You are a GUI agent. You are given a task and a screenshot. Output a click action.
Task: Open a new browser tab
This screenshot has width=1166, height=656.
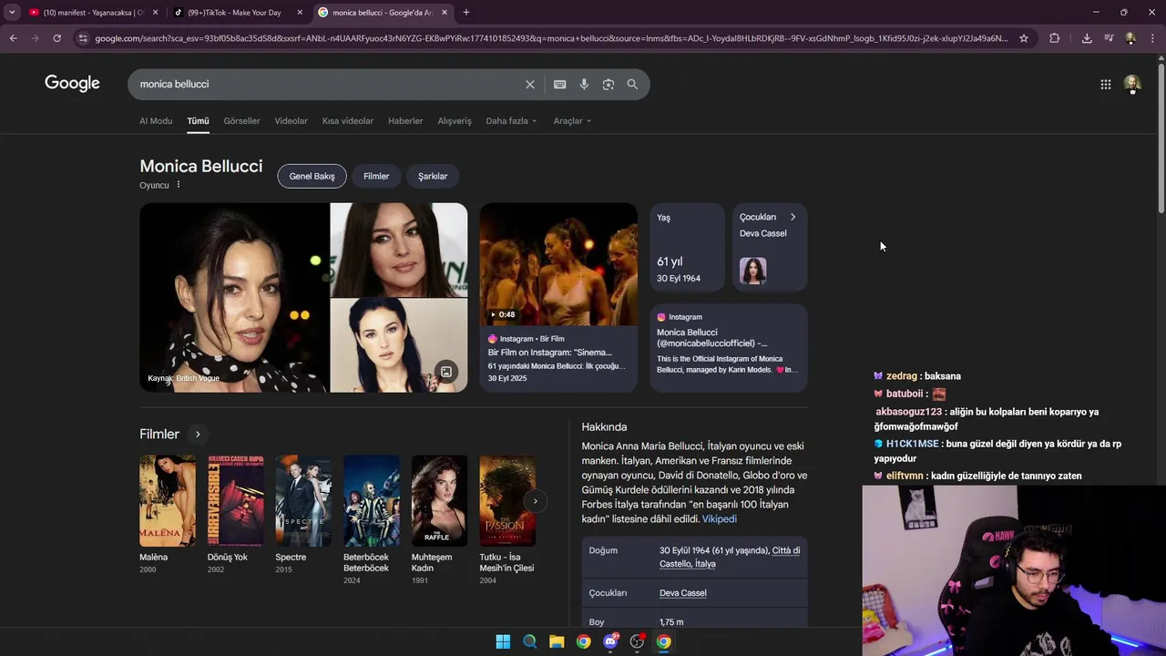click(x=466, y=12)
